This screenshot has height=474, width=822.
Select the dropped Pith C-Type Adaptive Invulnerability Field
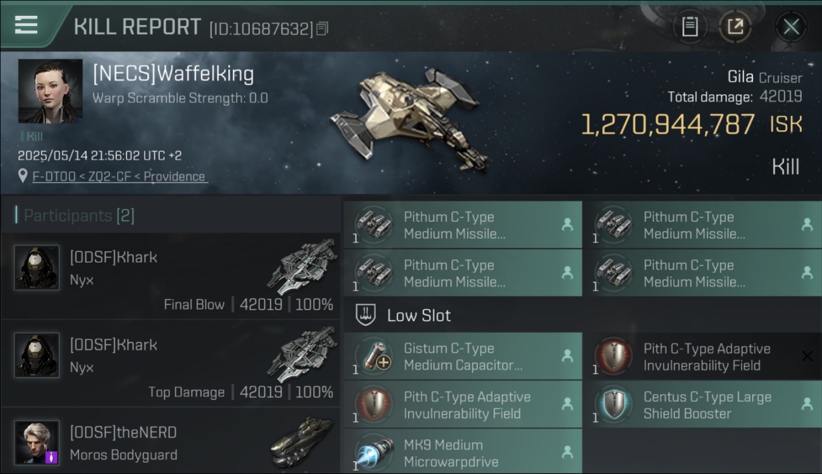(462, 405)
